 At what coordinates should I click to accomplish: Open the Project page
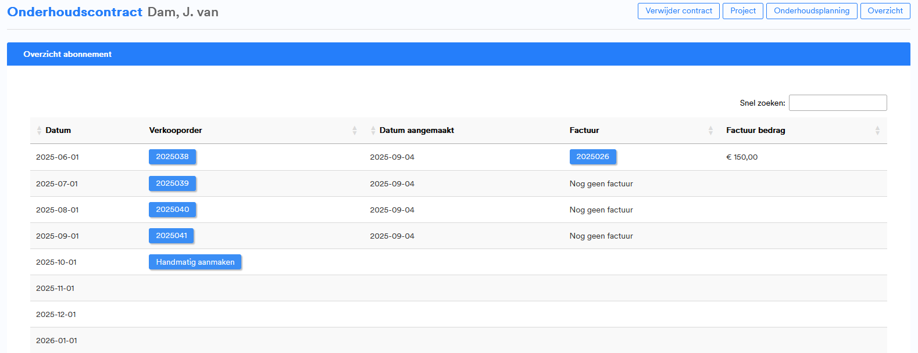[742, 11]
